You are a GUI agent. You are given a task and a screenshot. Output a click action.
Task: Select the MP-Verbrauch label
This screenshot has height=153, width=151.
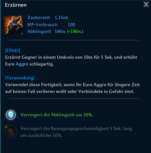[x=42, y=25]
